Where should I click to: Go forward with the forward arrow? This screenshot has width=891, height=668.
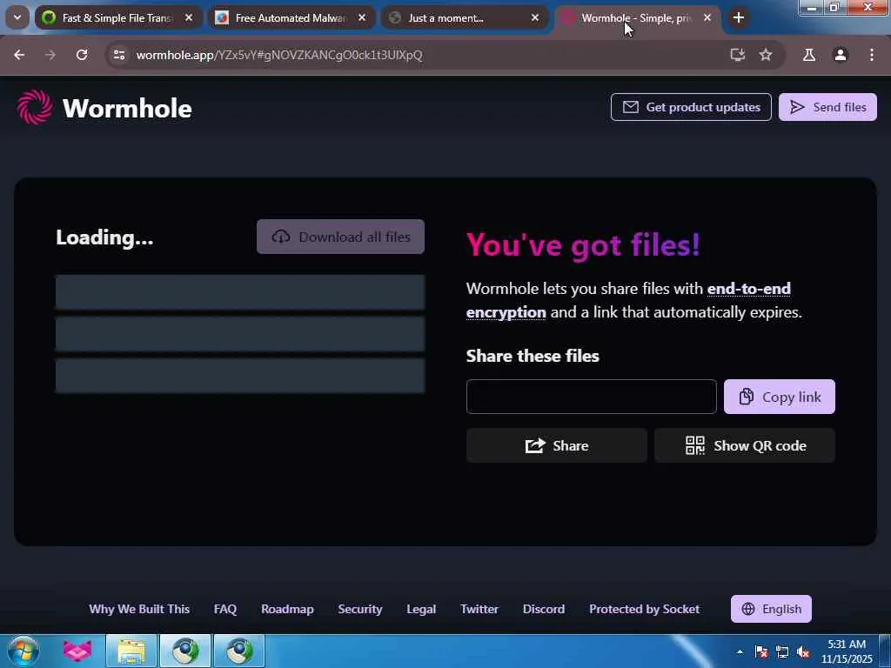[x=50, y=55]
